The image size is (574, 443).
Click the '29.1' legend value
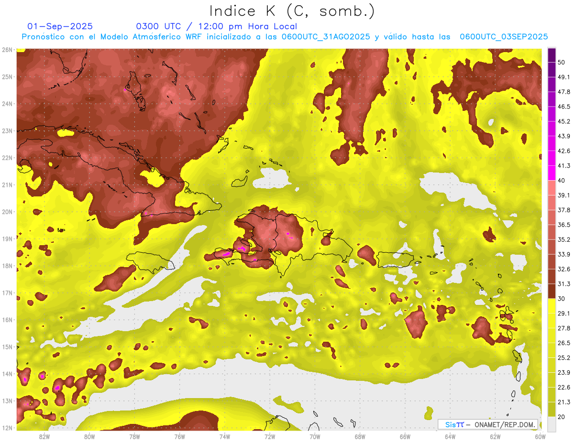tap(563, 313)
